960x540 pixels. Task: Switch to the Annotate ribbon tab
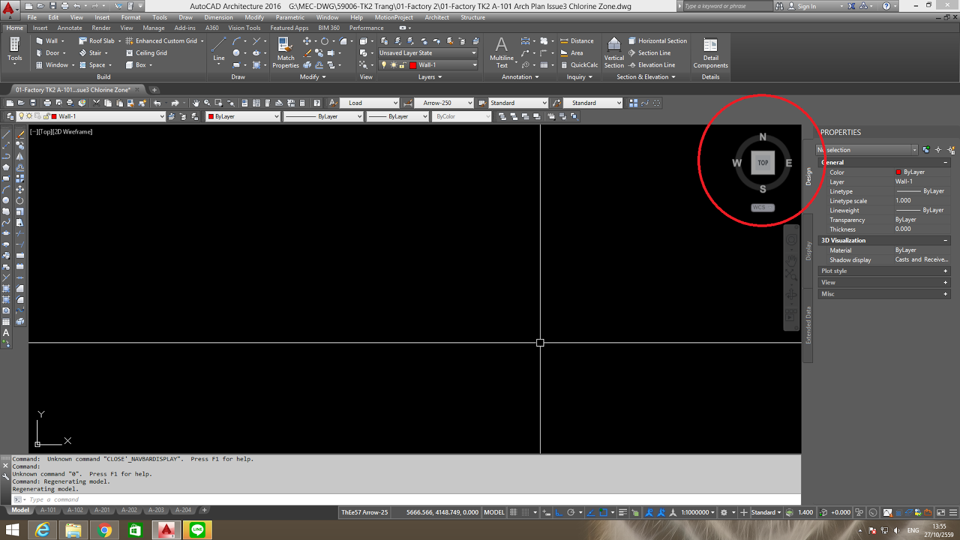click(x=70, y=28)
